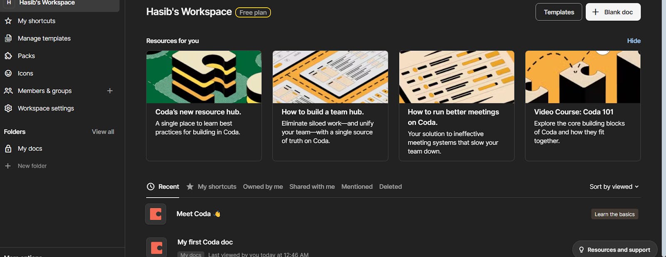Switch to the Owned by me tab
666x257 pixels.
tap(263, 187)
